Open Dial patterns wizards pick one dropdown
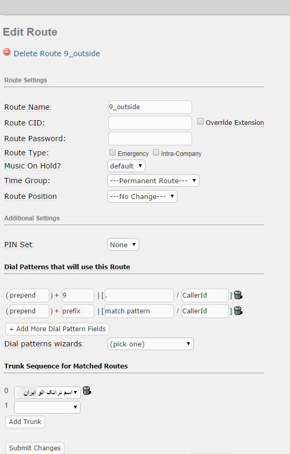 [150, 344]
